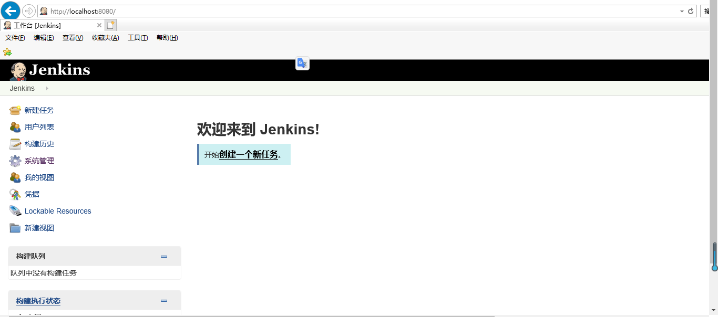Viewport: 718px width, 317px height.
Task: Click the 我的视图 icon
Action: point(15,177)
